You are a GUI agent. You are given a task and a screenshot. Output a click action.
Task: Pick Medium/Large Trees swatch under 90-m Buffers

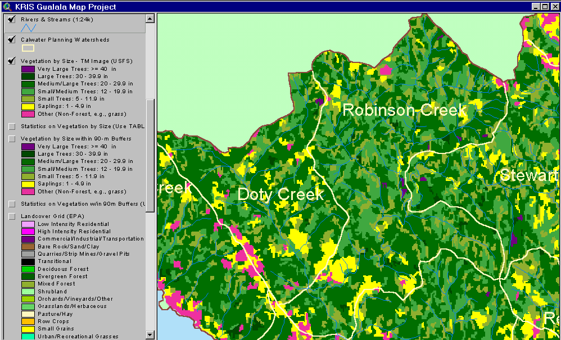coord(28,162)
